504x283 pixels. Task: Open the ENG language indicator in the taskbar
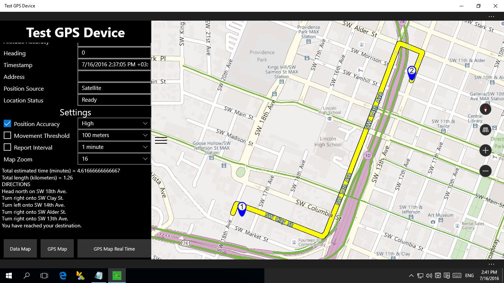(469, 275)
